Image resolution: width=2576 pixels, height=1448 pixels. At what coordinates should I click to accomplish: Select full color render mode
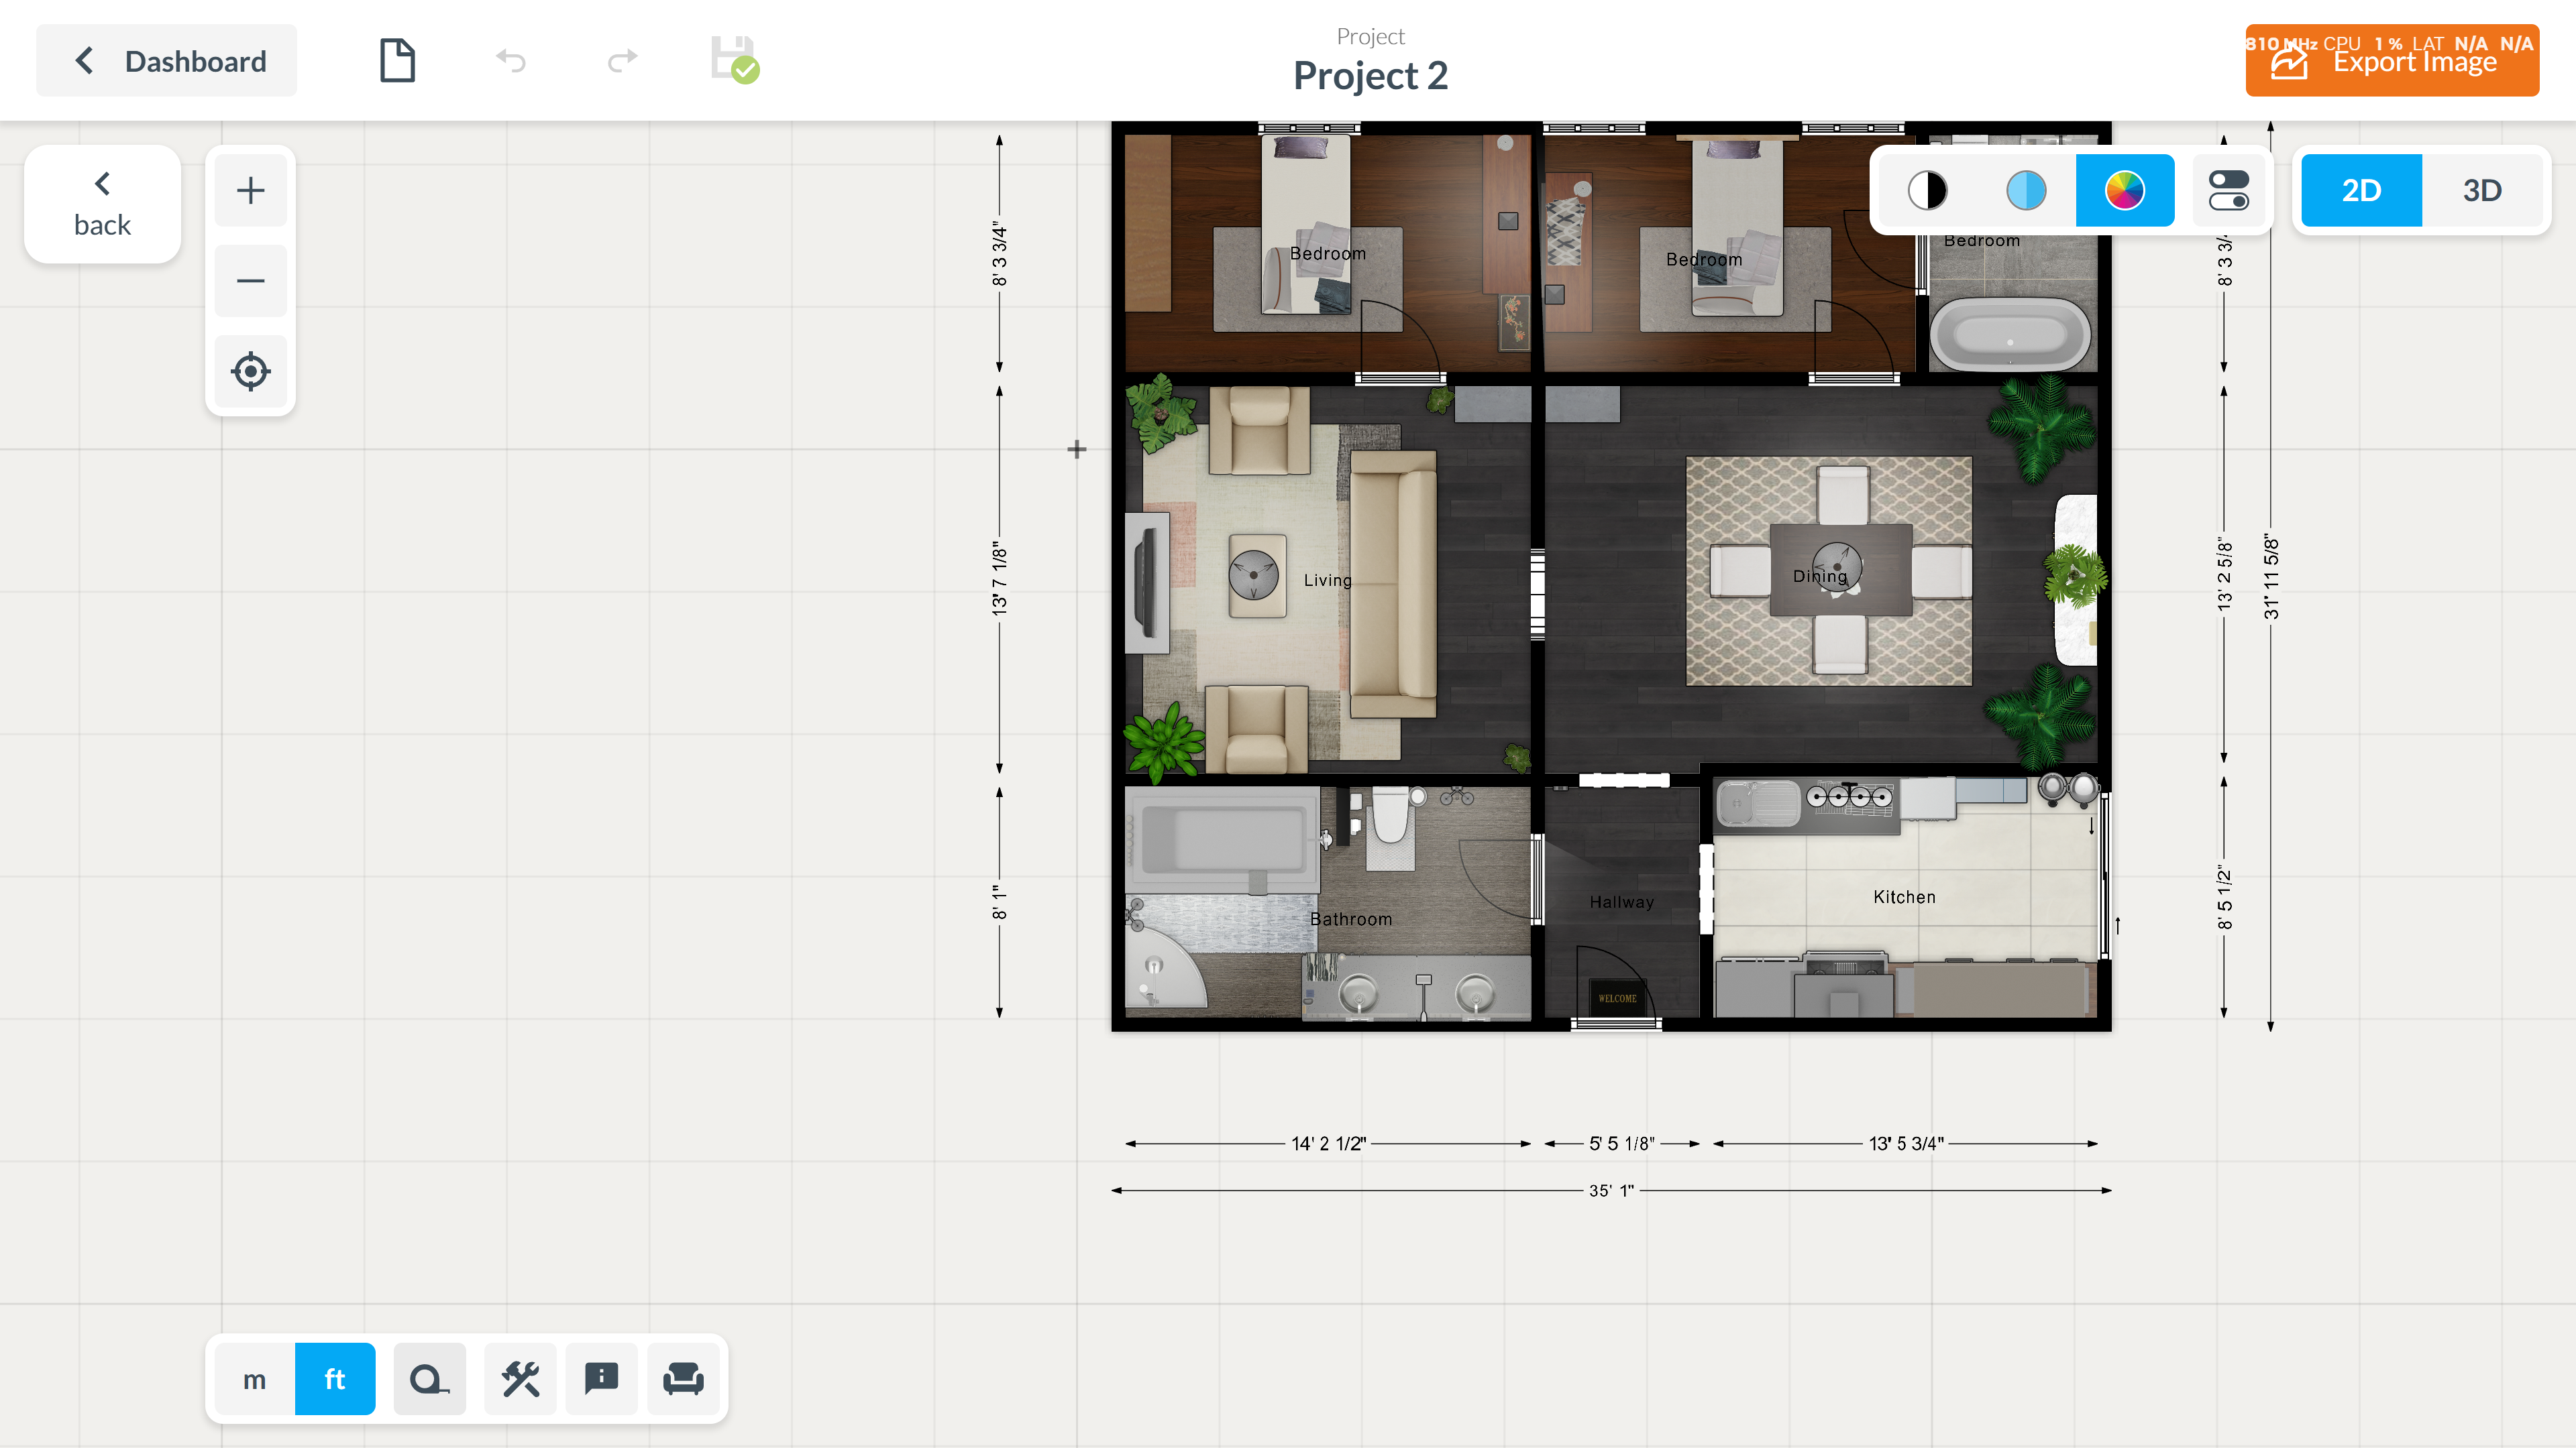[2125, 190]
